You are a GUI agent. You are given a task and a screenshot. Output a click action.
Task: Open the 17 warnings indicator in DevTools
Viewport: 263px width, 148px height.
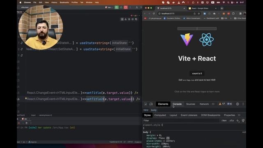click(222, 104)
